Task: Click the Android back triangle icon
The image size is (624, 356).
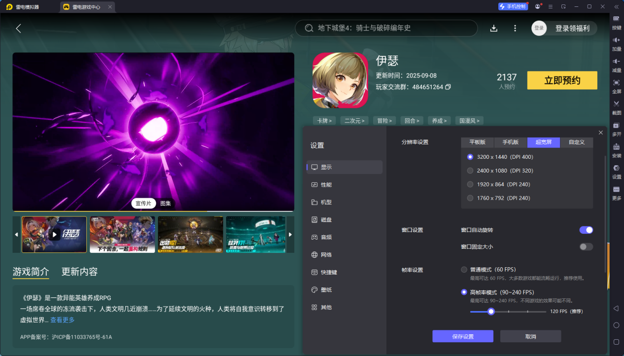Action: point(616,308)
